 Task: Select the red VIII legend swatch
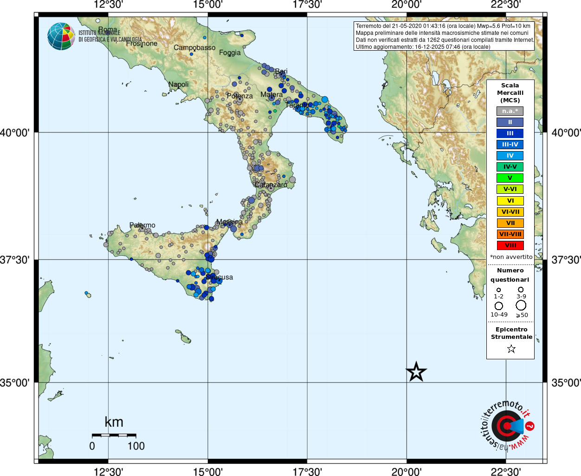pyautogui.click(x=510, y=245)
